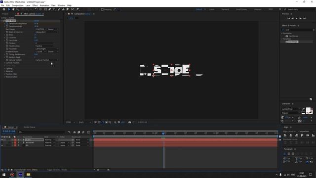Image resolution: width=316 pixels, height=178 pixels.
Task: Select the Type text tool
Action: 54,9
